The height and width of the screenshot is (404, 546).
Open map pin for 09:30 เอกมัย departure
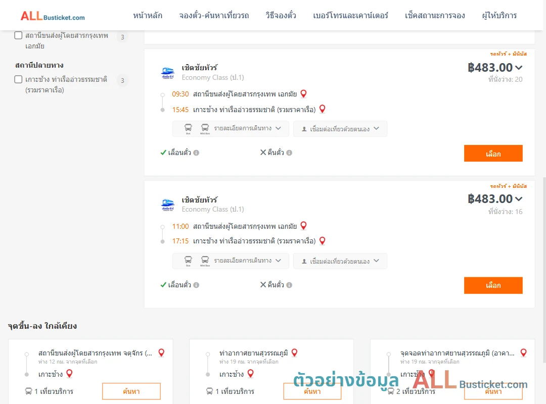coord(304,93)
